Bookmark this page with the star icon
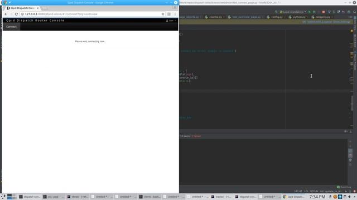 coord(163,14)
